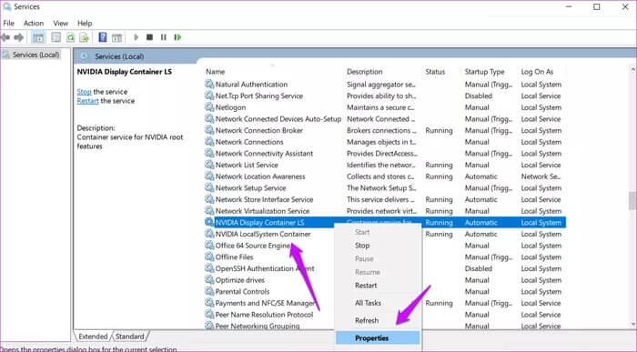Click the Restart the service link
Viewport: 637px width, 352px height.
87,101
